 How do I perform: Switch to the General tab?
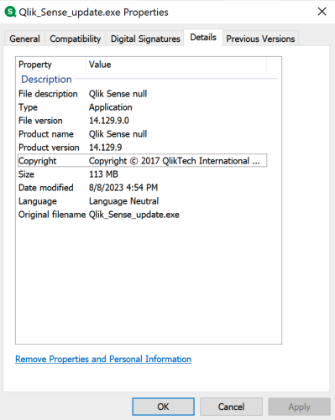click(x=24, y=39)
